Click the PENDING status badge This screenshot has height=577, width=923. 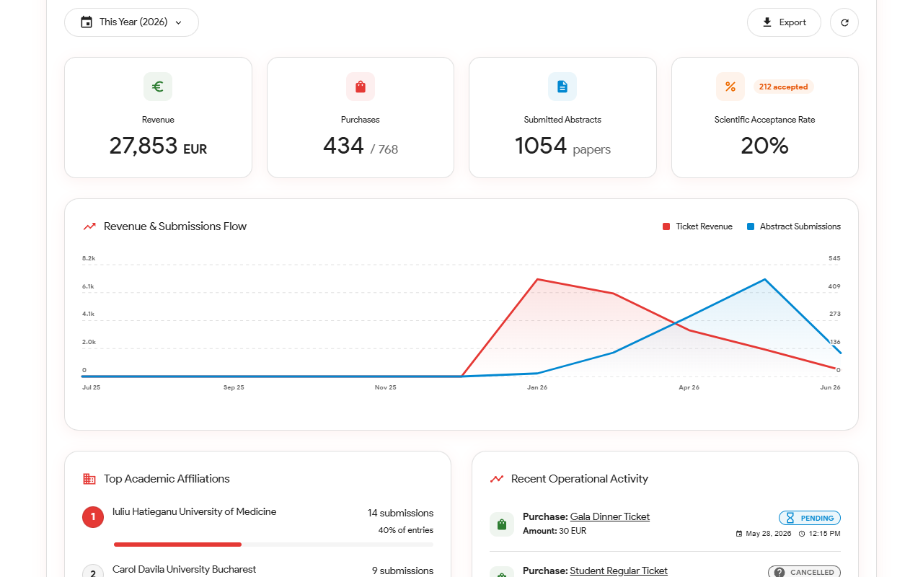pos(810,518)
